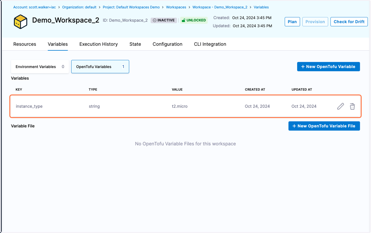Click the TYPE column header
371x233 pixels.
pyautogui.click(x=93, y=90)
